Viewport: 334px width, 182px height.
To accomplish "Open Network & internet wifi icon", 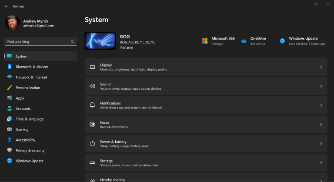I will [x=9, y=77].
